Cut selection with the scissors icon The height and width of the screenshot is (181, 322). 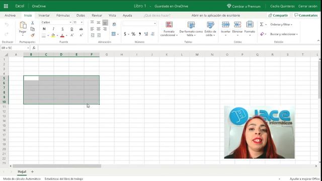tap(32, 23)
